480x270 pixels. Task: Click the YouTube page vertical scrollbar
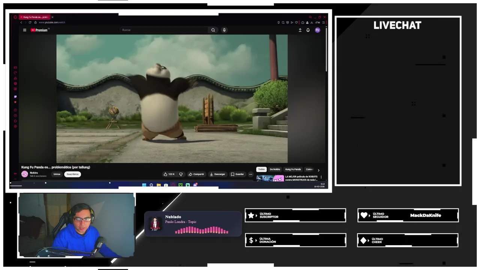point(326,49)
